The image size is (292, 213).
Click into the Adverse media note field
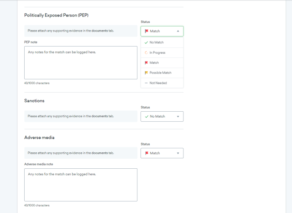(x=80, y=185)
